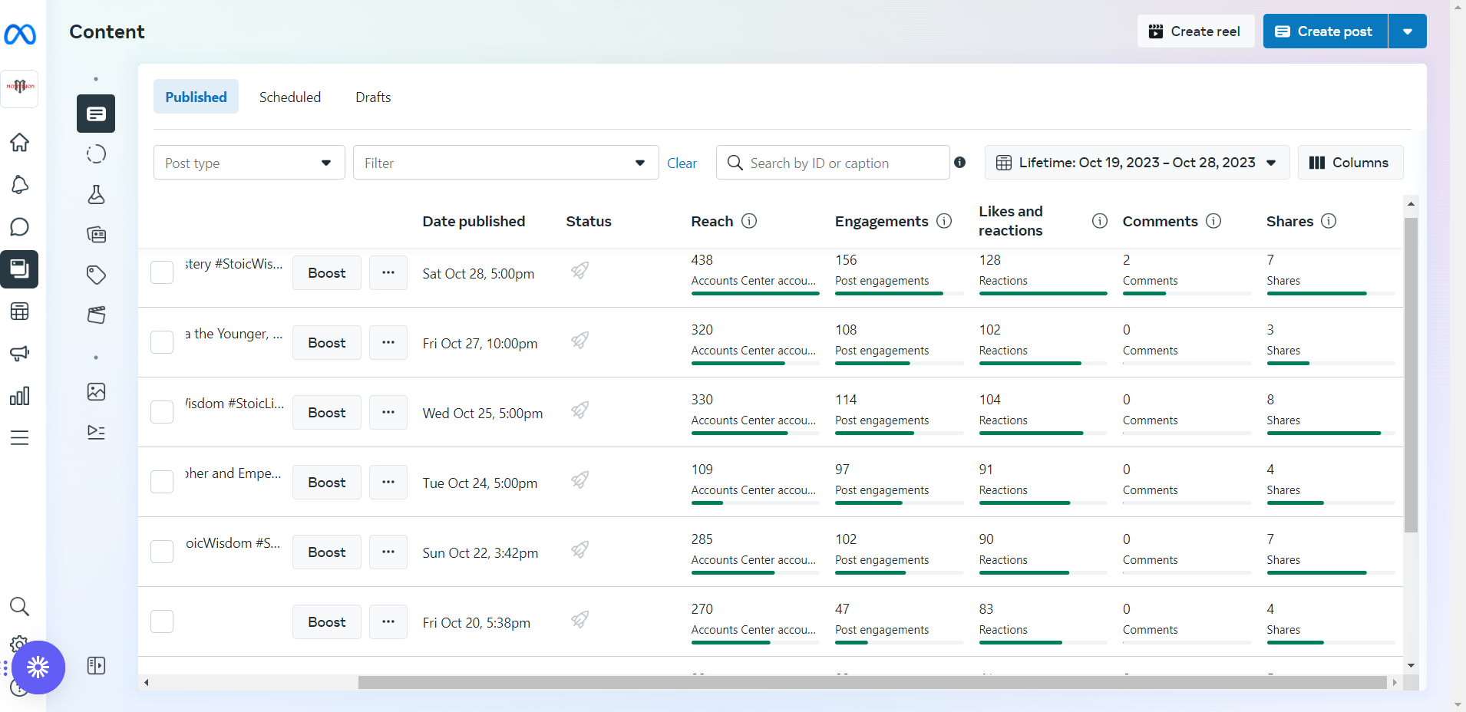The image size is (1466, 712).
Task: Boost the Sat Oct 28 post
Action: coord(327,273)
